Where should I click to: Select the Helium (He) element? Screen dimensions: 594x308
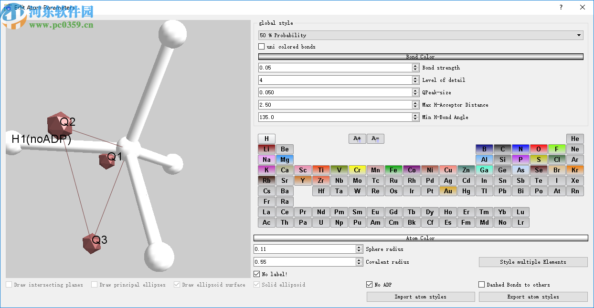(x=575, y=139)
